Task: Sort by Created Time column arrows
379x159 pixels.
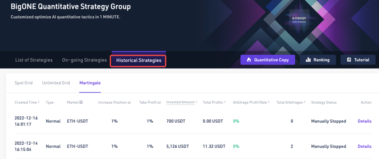Action: pyautogui.click(x=39, y=102)
